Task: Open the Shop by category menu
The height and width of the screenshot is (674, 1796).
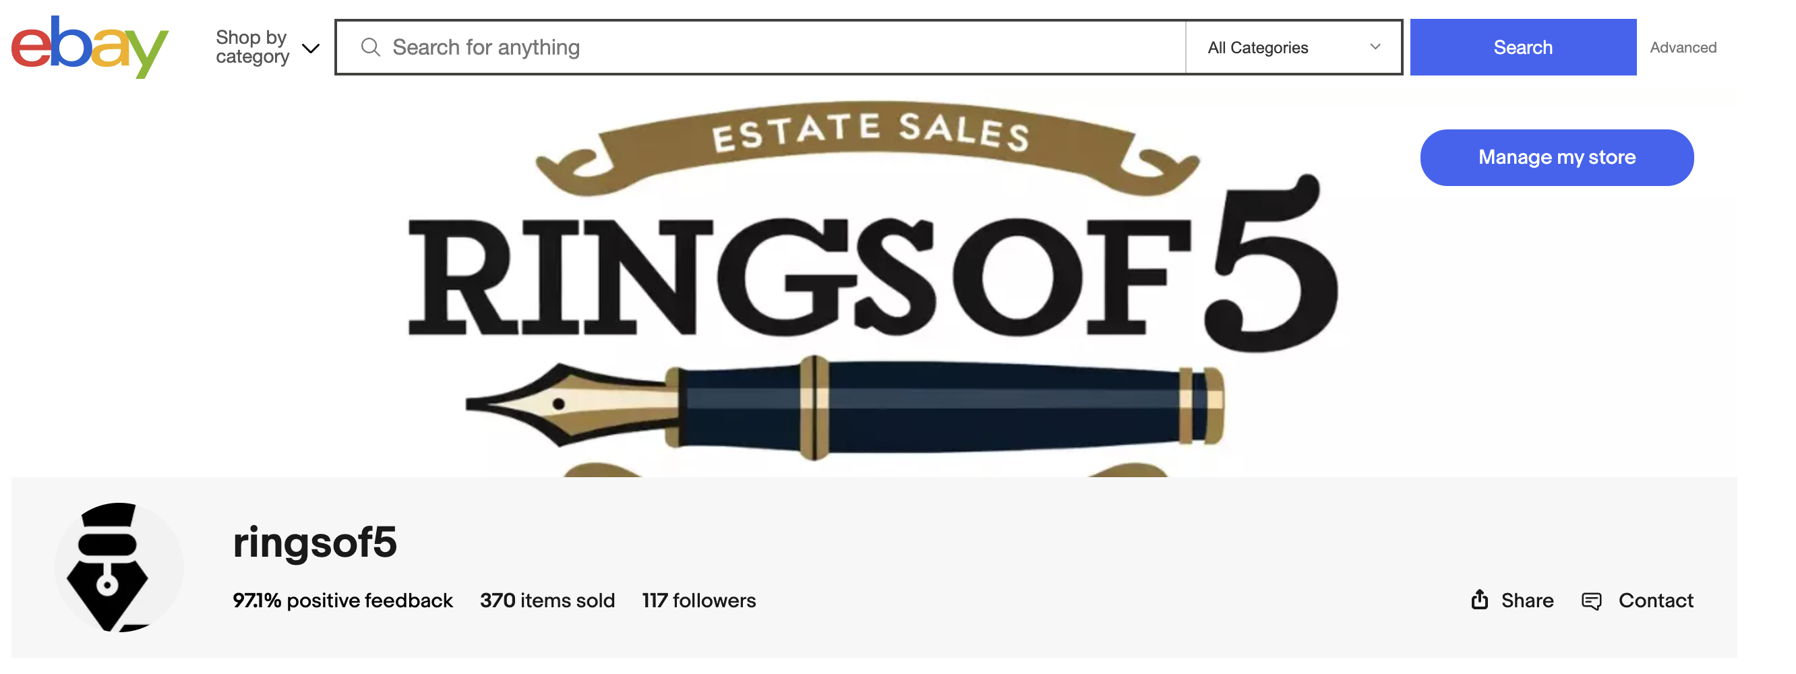Action: click(x=252, y=47)
